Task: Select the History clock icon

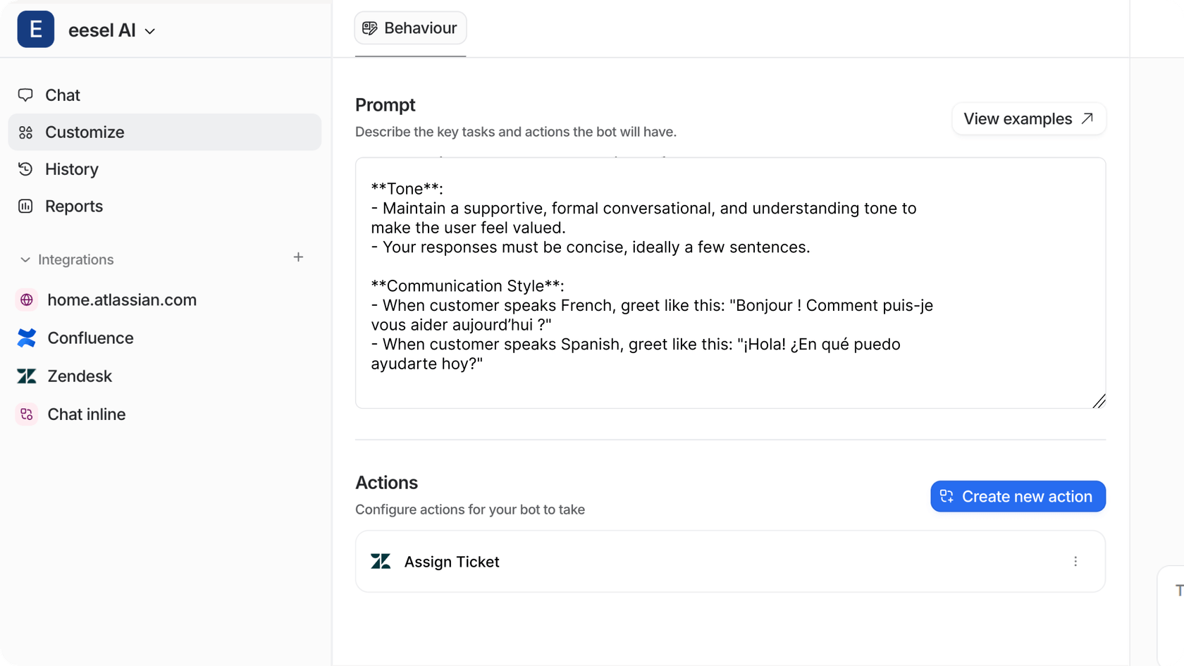Action: pyautogui.click(x=26, y=169)
